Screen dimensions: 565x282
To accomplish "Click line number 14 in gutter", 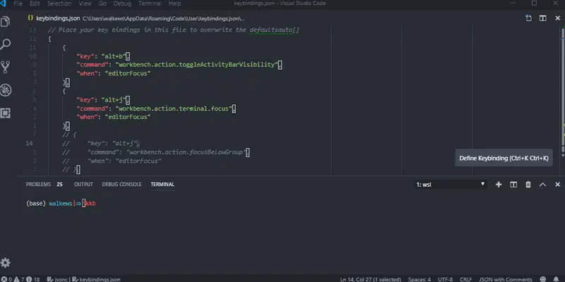I will (x=29, y=144).
